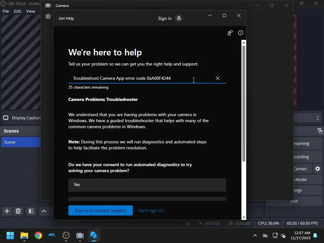
Task: Select the Scene item in Scenes list
Action: tap(21, 142)
